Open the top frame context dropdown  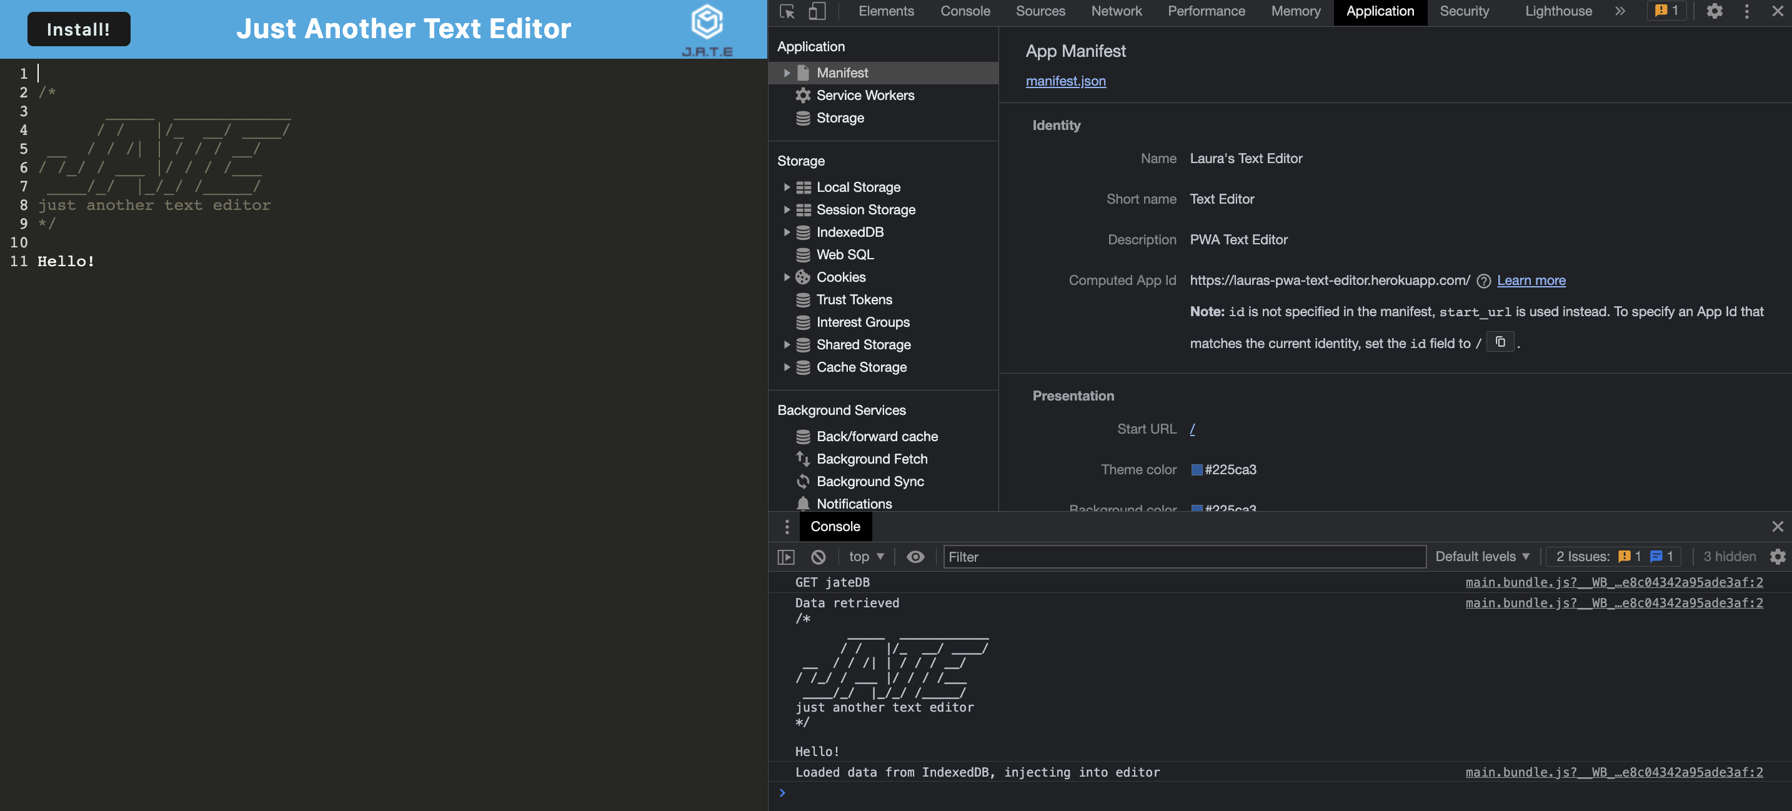click(865, 557)
